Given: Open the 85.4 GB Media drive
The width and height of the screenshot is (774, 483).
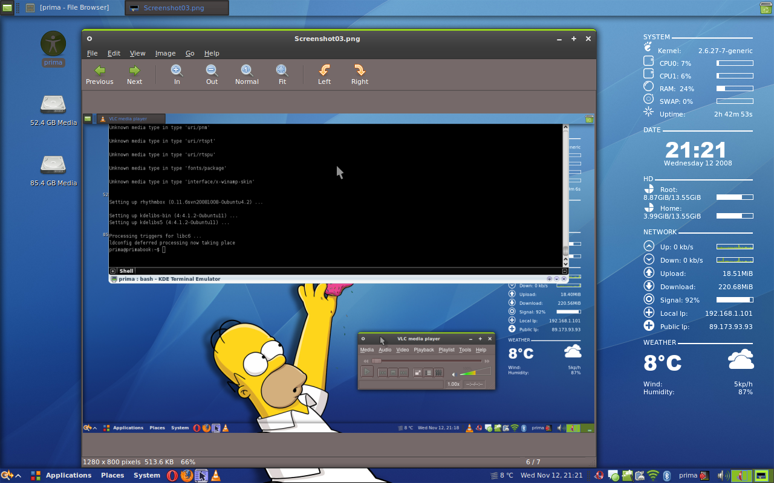Looking at the screenshot, I should [53, 170].
